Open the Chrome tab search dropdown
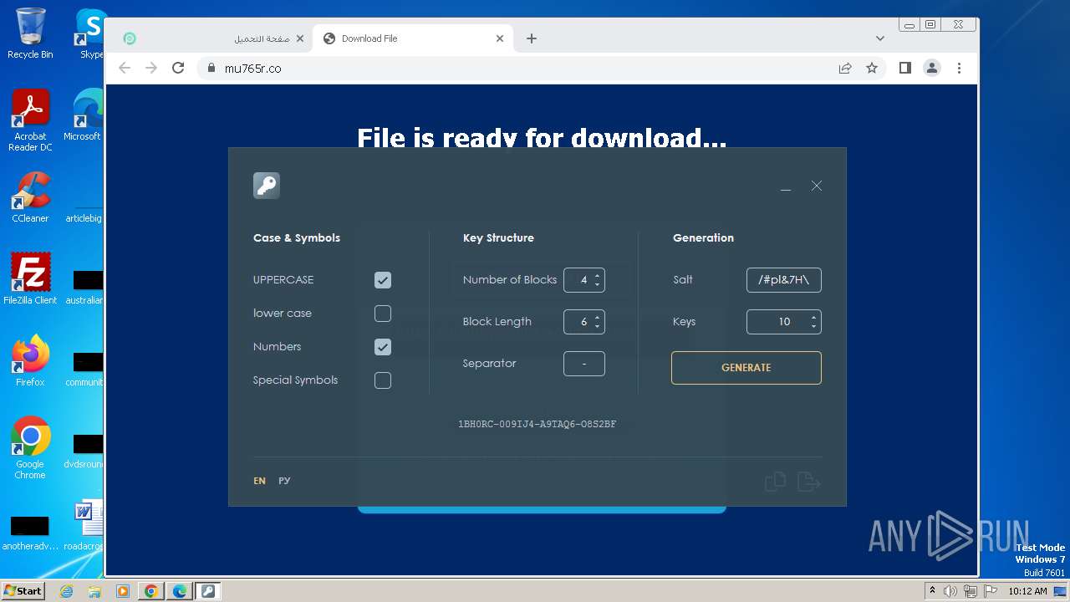The image size is (1070, 602). (x=879, y=38)
